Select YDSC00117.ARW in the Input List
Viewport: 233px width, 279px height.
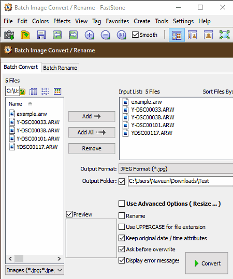(148, 133)
